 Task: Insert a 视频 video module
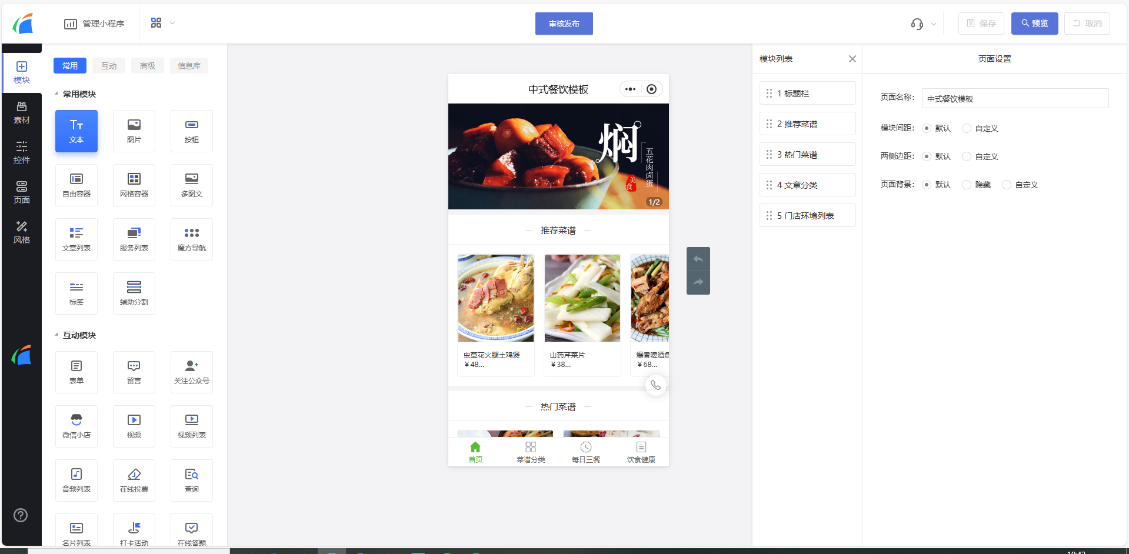[134, 426]
